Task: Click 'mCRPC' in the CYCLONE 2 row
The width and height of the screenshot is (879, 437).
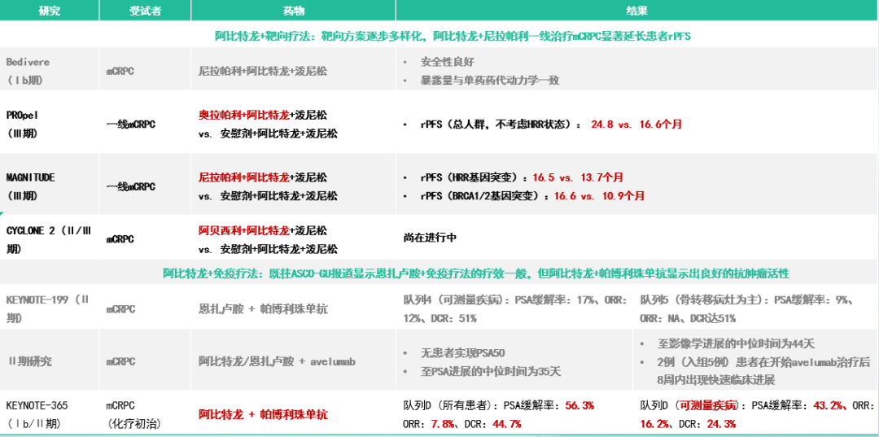Action: [120, 239]
